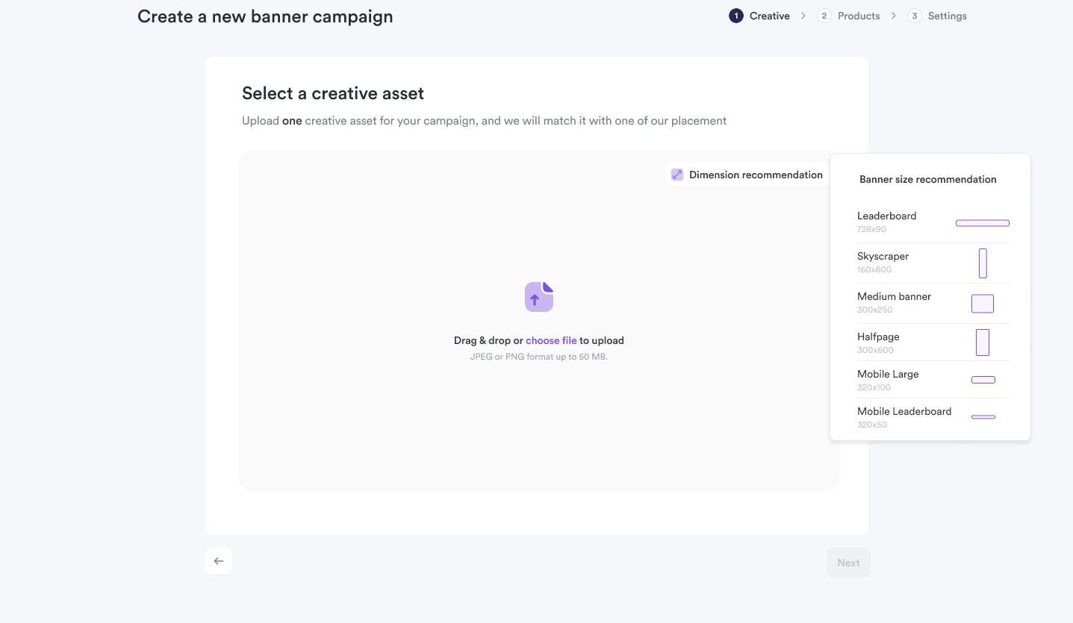Click the upload file icon in the drop zone
The width and height of the screenshot is (1073, 623).
pyautogui.click(x=538, y=296)
